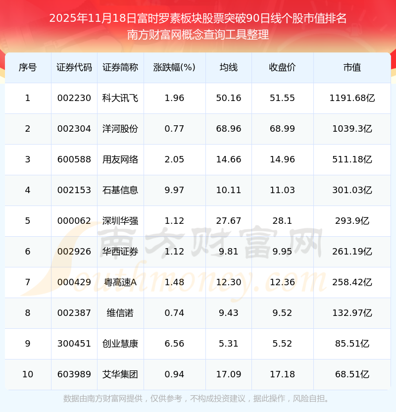This screenshot has height=412, width=396.
Task: Select stock code 603989
Action: pyautogui.click(x=74, y=374)
